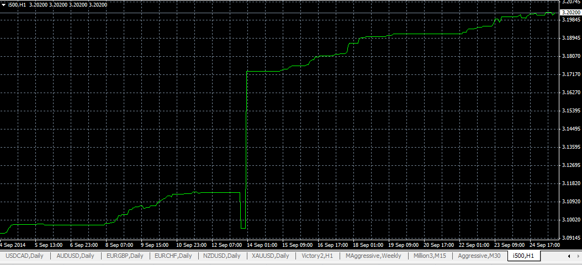Open the MAggressive,Weekly chart tab
Viewport: 582px width, 265px height.
coord(373,256)
